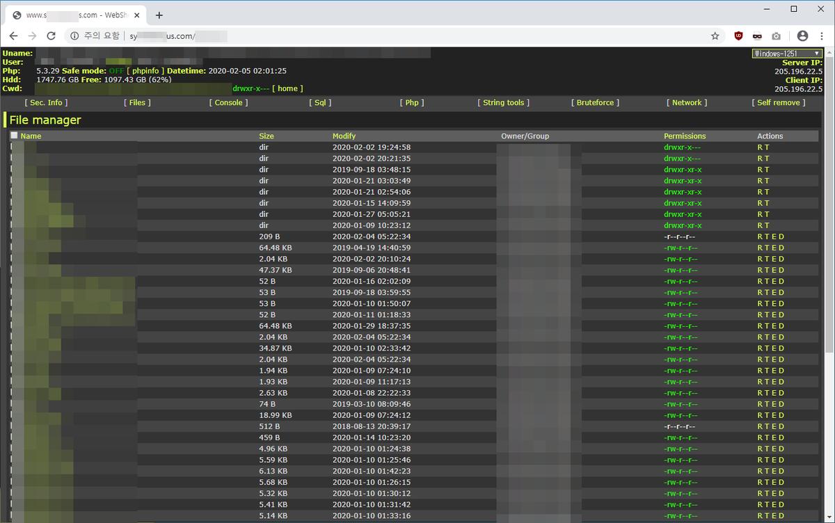This screenshot has height=523, width=835.
Task: Click the Self remove menu item
Action: pyautogui.click(x=779, y=102)
